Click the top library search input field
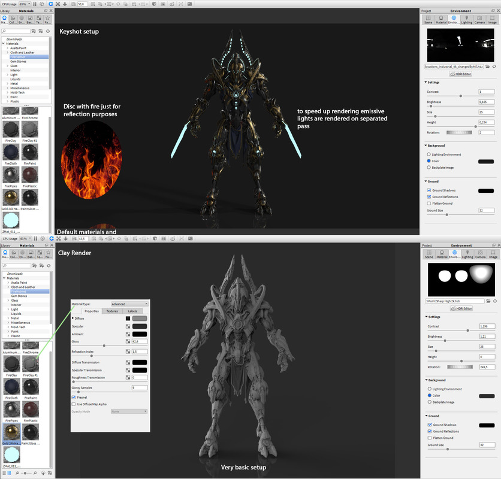The height and width of the screenshot is (479, 501). coord(16,31)
